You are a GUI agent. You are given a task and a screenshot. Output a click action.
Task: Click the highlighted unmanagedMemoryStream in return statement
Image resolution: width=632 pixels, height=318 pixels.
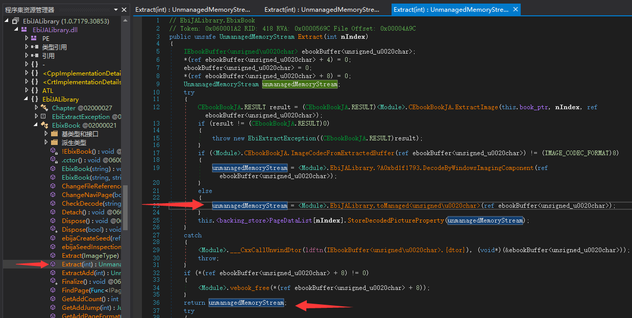click(246, 302)
